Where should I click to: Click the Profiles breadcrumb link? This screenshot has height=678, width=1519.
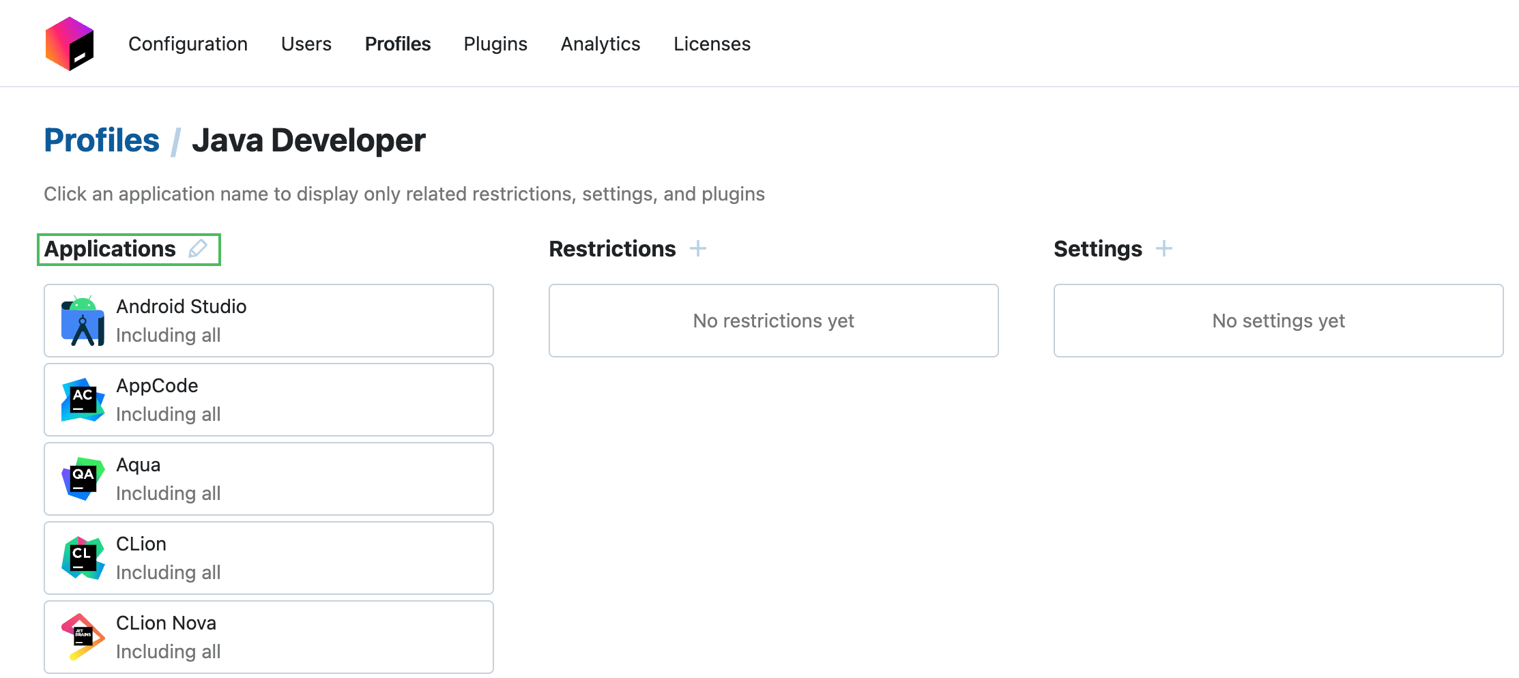pyautogui.click(x=102, y=141)
